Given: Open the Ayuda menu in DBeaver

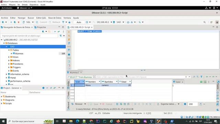Looking at the screenshot, I should (76, 18).
